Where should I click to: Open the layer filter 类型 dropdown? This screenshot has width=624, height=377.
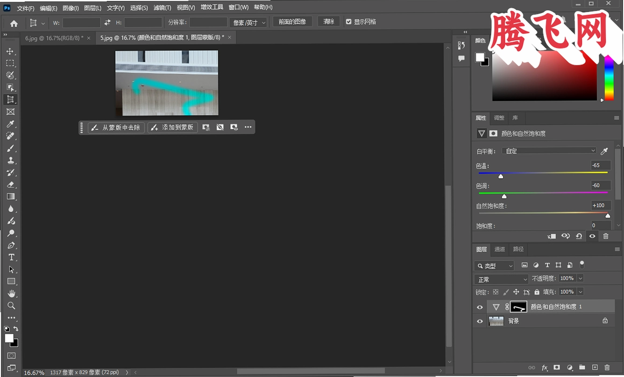(x=494, y=266)
